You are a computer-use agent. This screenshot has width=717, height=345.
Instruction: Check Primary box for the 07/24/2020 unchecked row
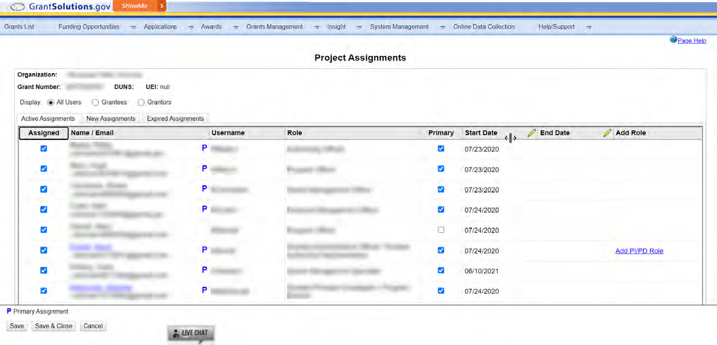tap(440, 230)
